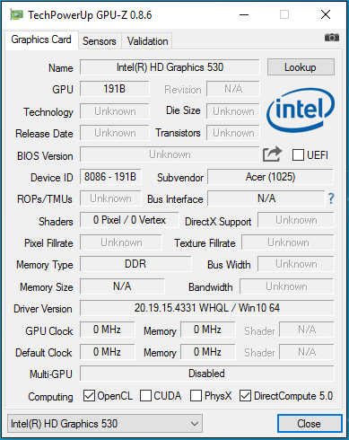Enable the CUDA checkbox
349x440 pixels.
click(145, 396)
